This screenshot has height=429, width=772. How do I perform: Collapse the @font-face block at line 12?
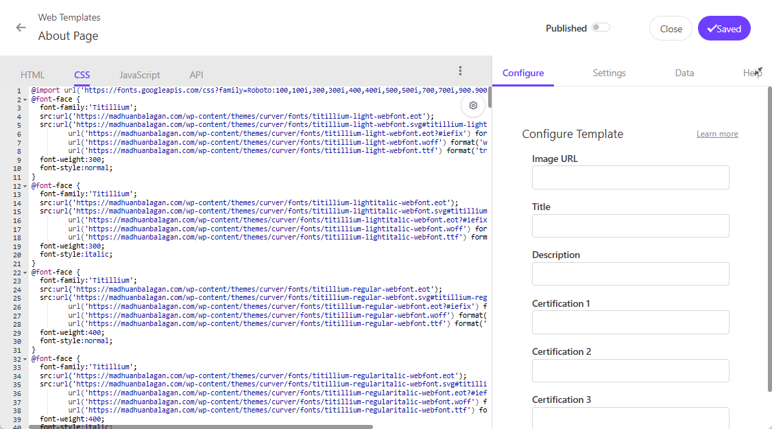tap(25, 186)
